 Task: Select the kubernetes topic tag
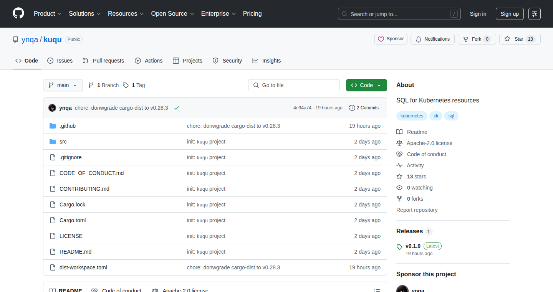[412, 116]
